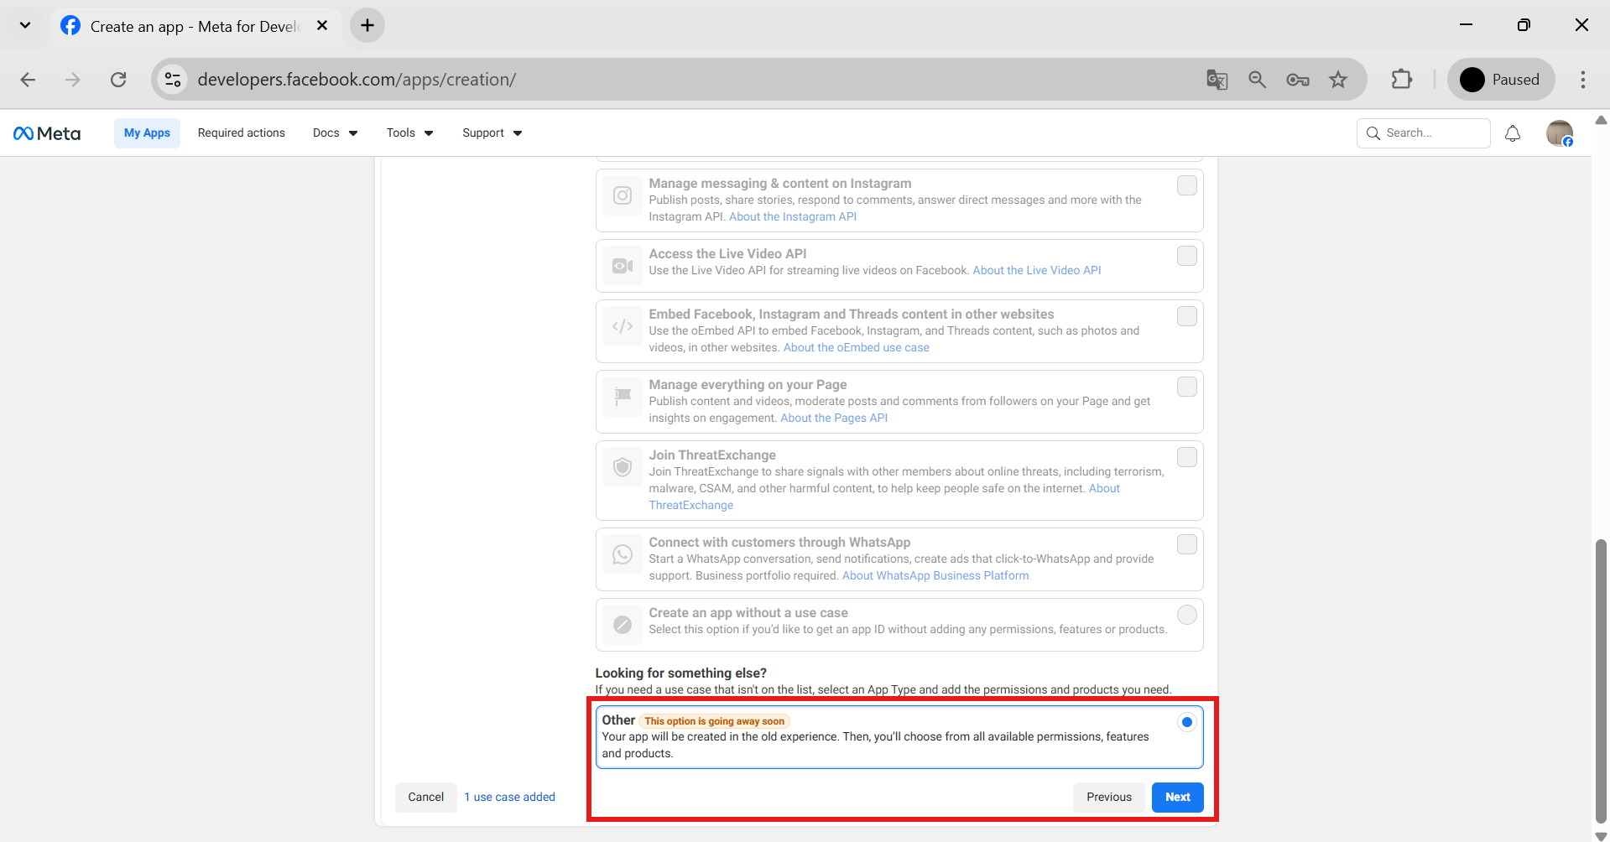Open the tab search dropdown arrow

click(x=25, y=25)
